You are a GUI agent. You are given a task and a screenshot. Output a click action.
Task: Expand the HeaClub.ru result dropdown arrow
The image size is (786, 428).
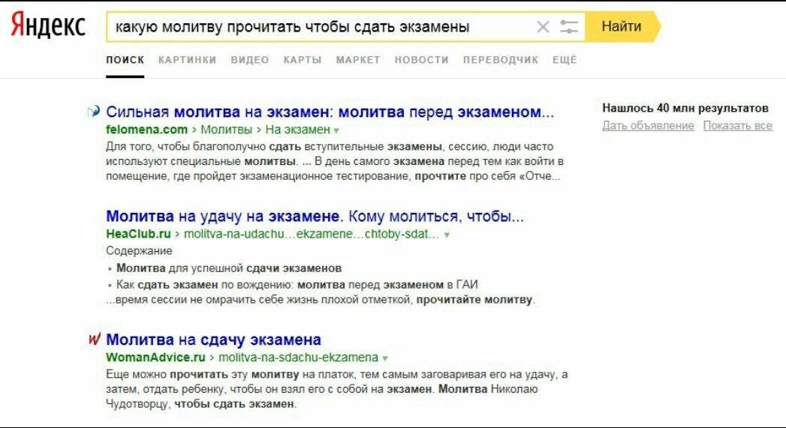click(x=447, y=235)
